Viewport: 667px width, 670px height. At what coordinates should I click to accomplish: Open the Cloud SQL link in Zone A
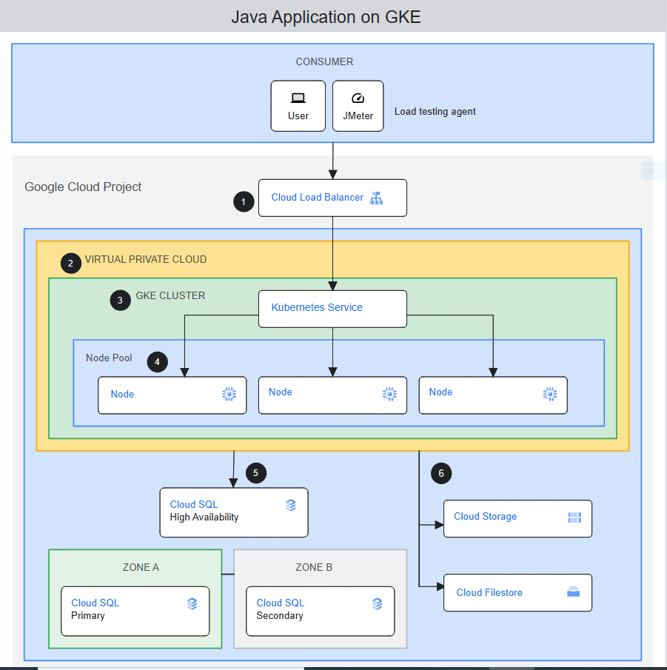[95, 603]
